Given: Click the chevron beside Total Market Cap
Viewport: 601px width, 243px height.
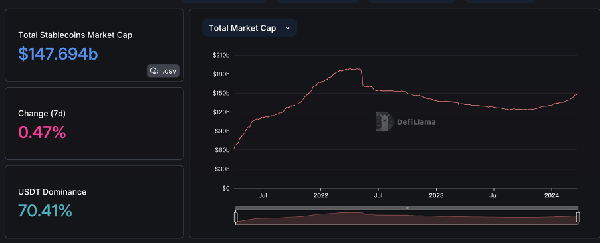Looking at the screenshot, I should click(x=288, y=27).
